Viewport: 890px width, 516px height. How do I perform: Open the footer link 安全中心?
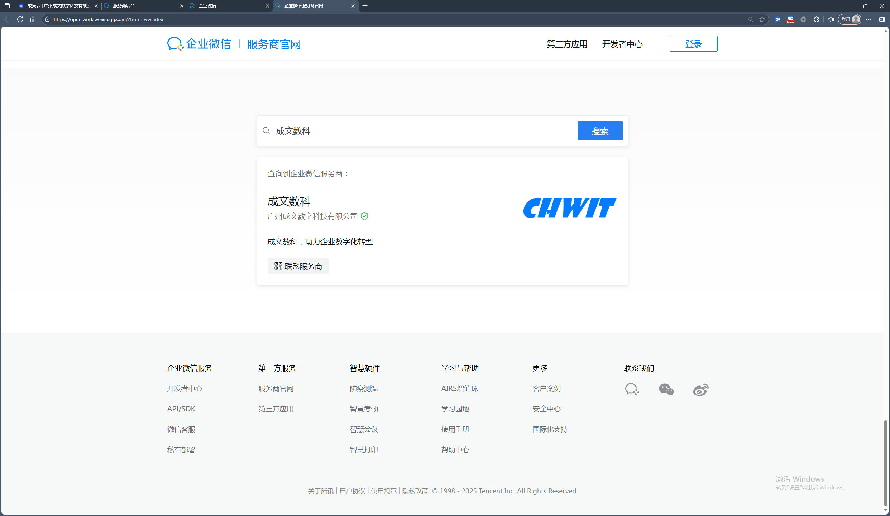547,409
